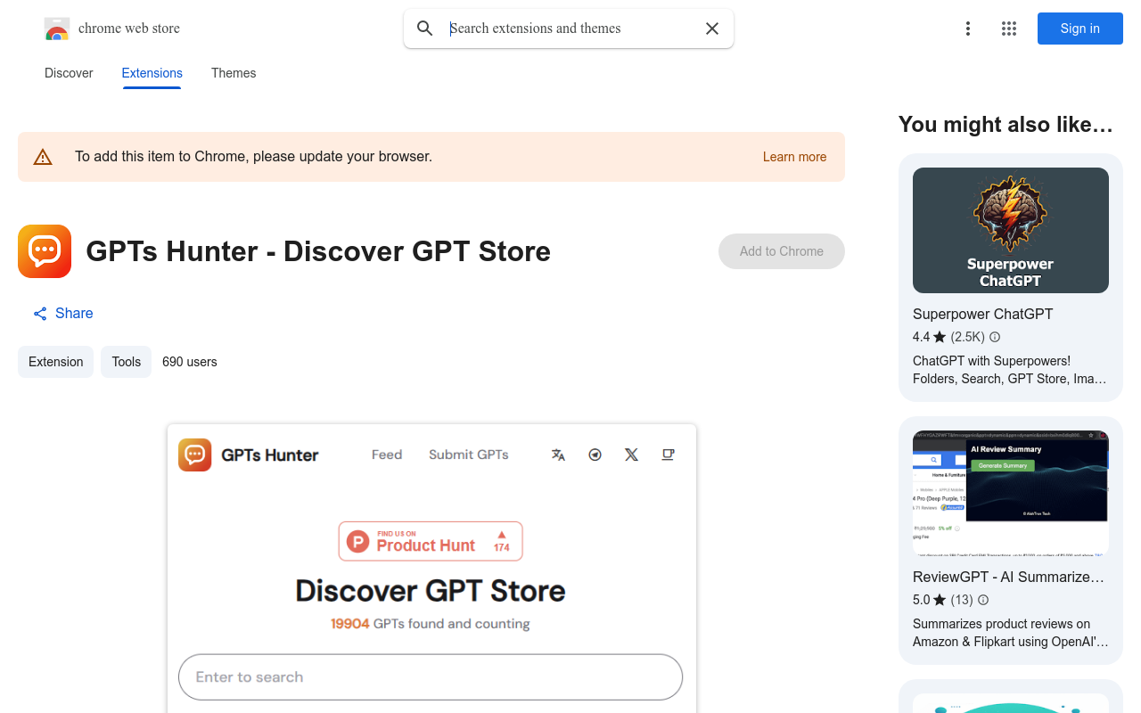The height and width of the screenshot is (713, 1141).
Task: Clear the search field with the X icon
Action: coord(711,28)
